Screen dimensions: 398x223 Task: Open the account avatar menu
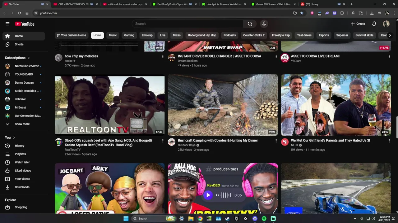[x=386, y=24]
